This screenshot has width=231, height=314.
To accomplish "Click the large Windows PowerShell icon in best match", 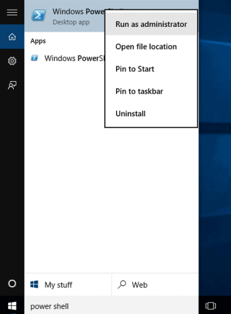I will [38, 15].
